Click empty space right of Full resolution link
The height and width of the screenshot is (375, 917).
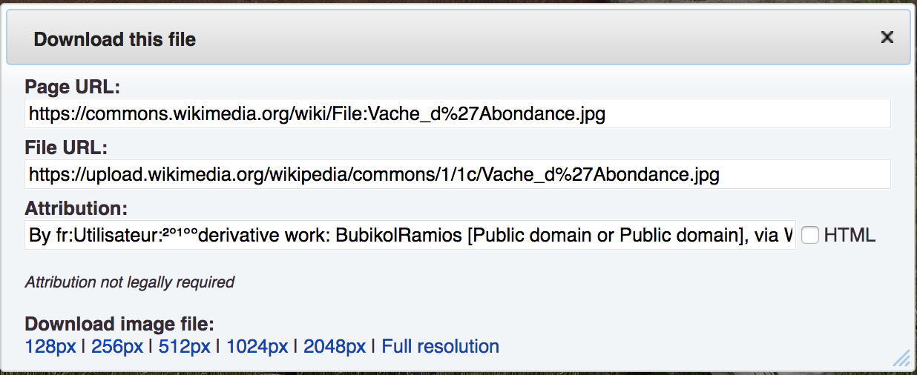668,346
